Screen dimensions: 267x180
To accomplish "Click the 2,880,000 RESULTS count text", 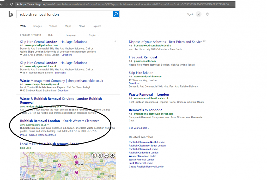I will [31, 35].
